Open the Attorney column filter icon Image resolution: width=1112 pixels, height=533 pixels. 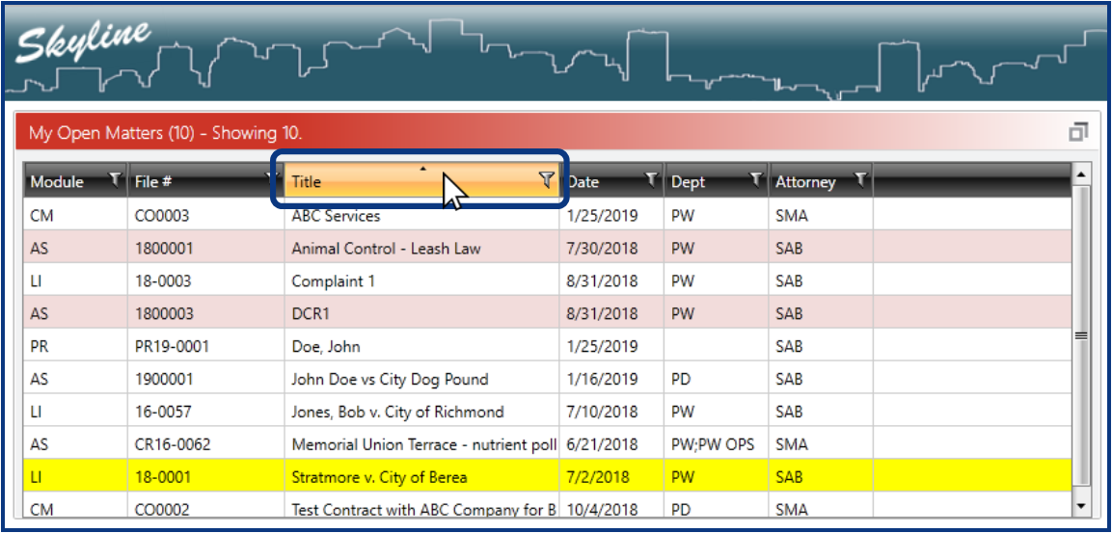(x=859, y=180)
